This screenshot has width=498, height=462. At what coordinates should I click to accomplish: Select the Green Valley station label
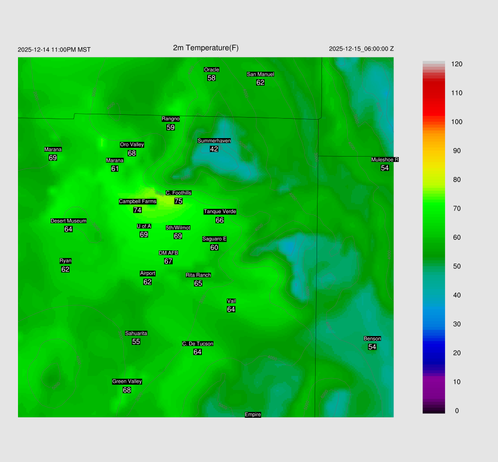pyautogui.click(x=127, y=381)
